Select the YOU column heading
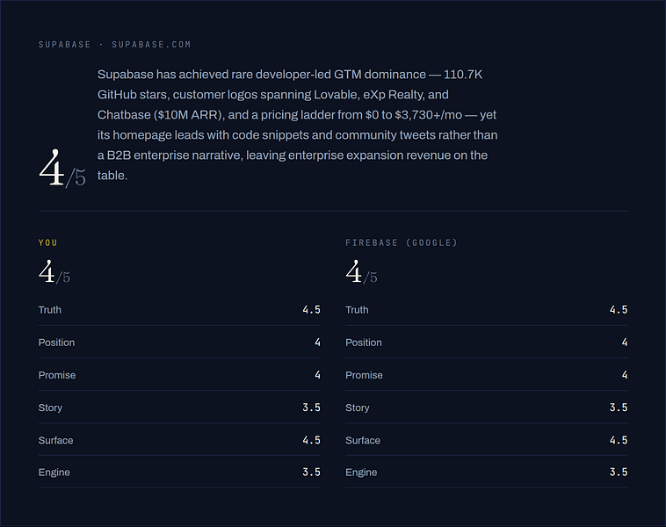666x527 pixels. click(x=47, y=243)
